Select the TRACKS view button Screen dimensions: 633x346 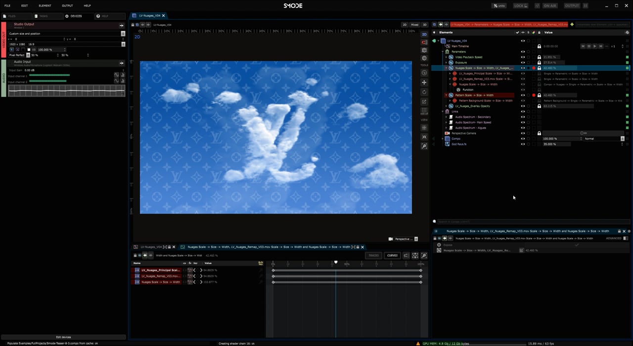[x=374, y=256]
